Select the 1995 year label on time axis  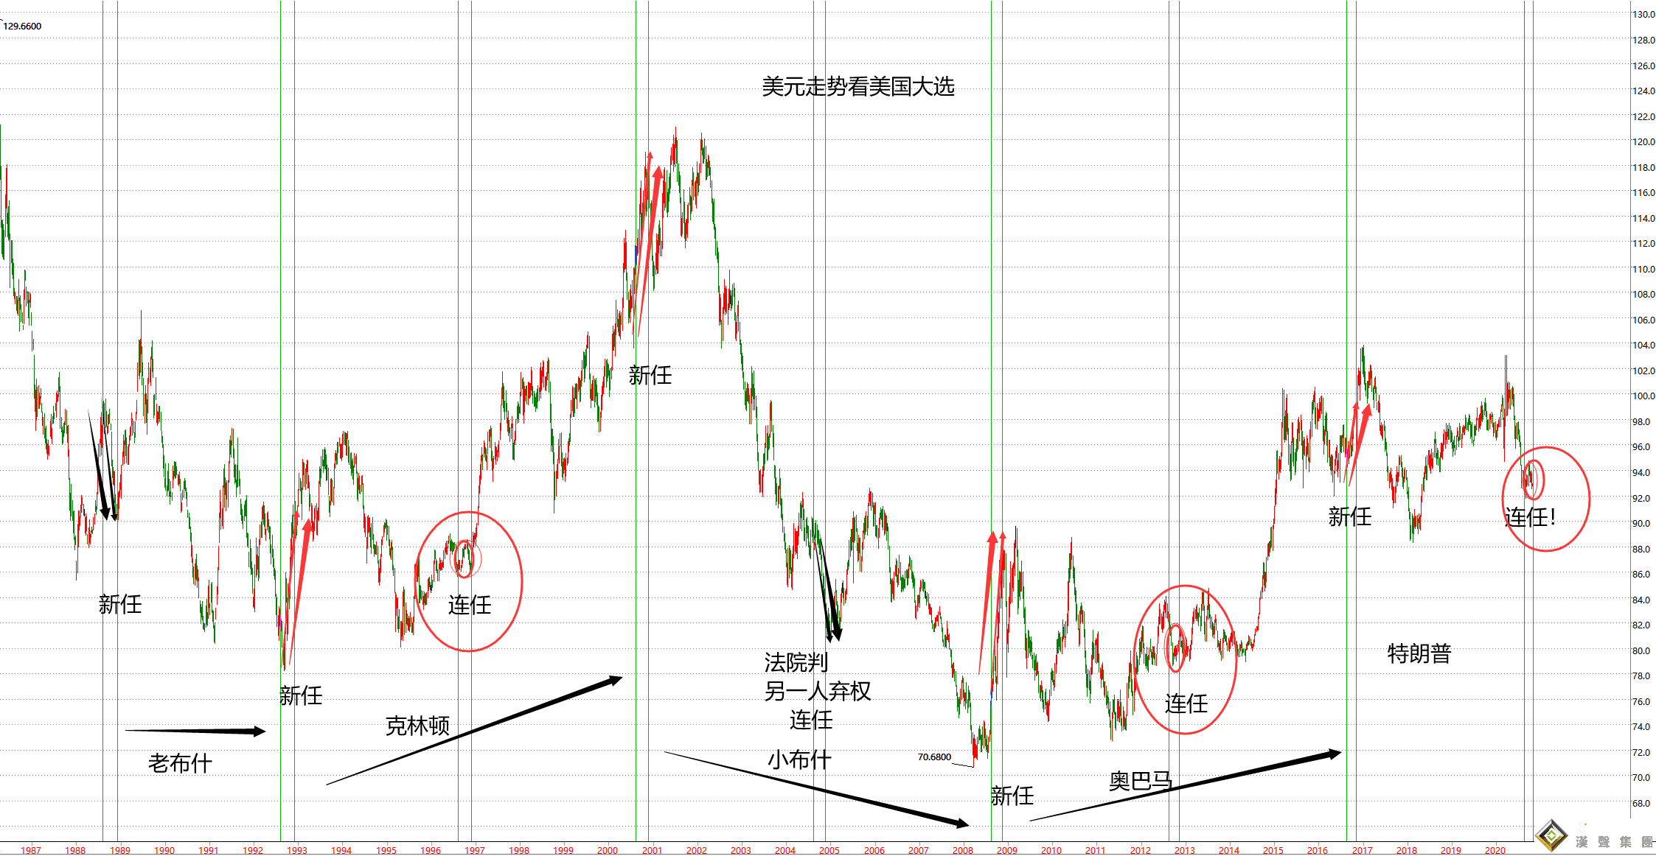click(x=386, y=850)
